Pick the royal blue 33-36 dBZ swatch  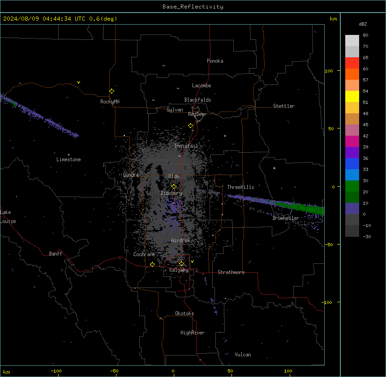tap(352, 163)
